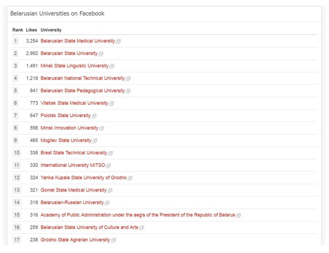Visit Mogilev State University link

[66, 141]
